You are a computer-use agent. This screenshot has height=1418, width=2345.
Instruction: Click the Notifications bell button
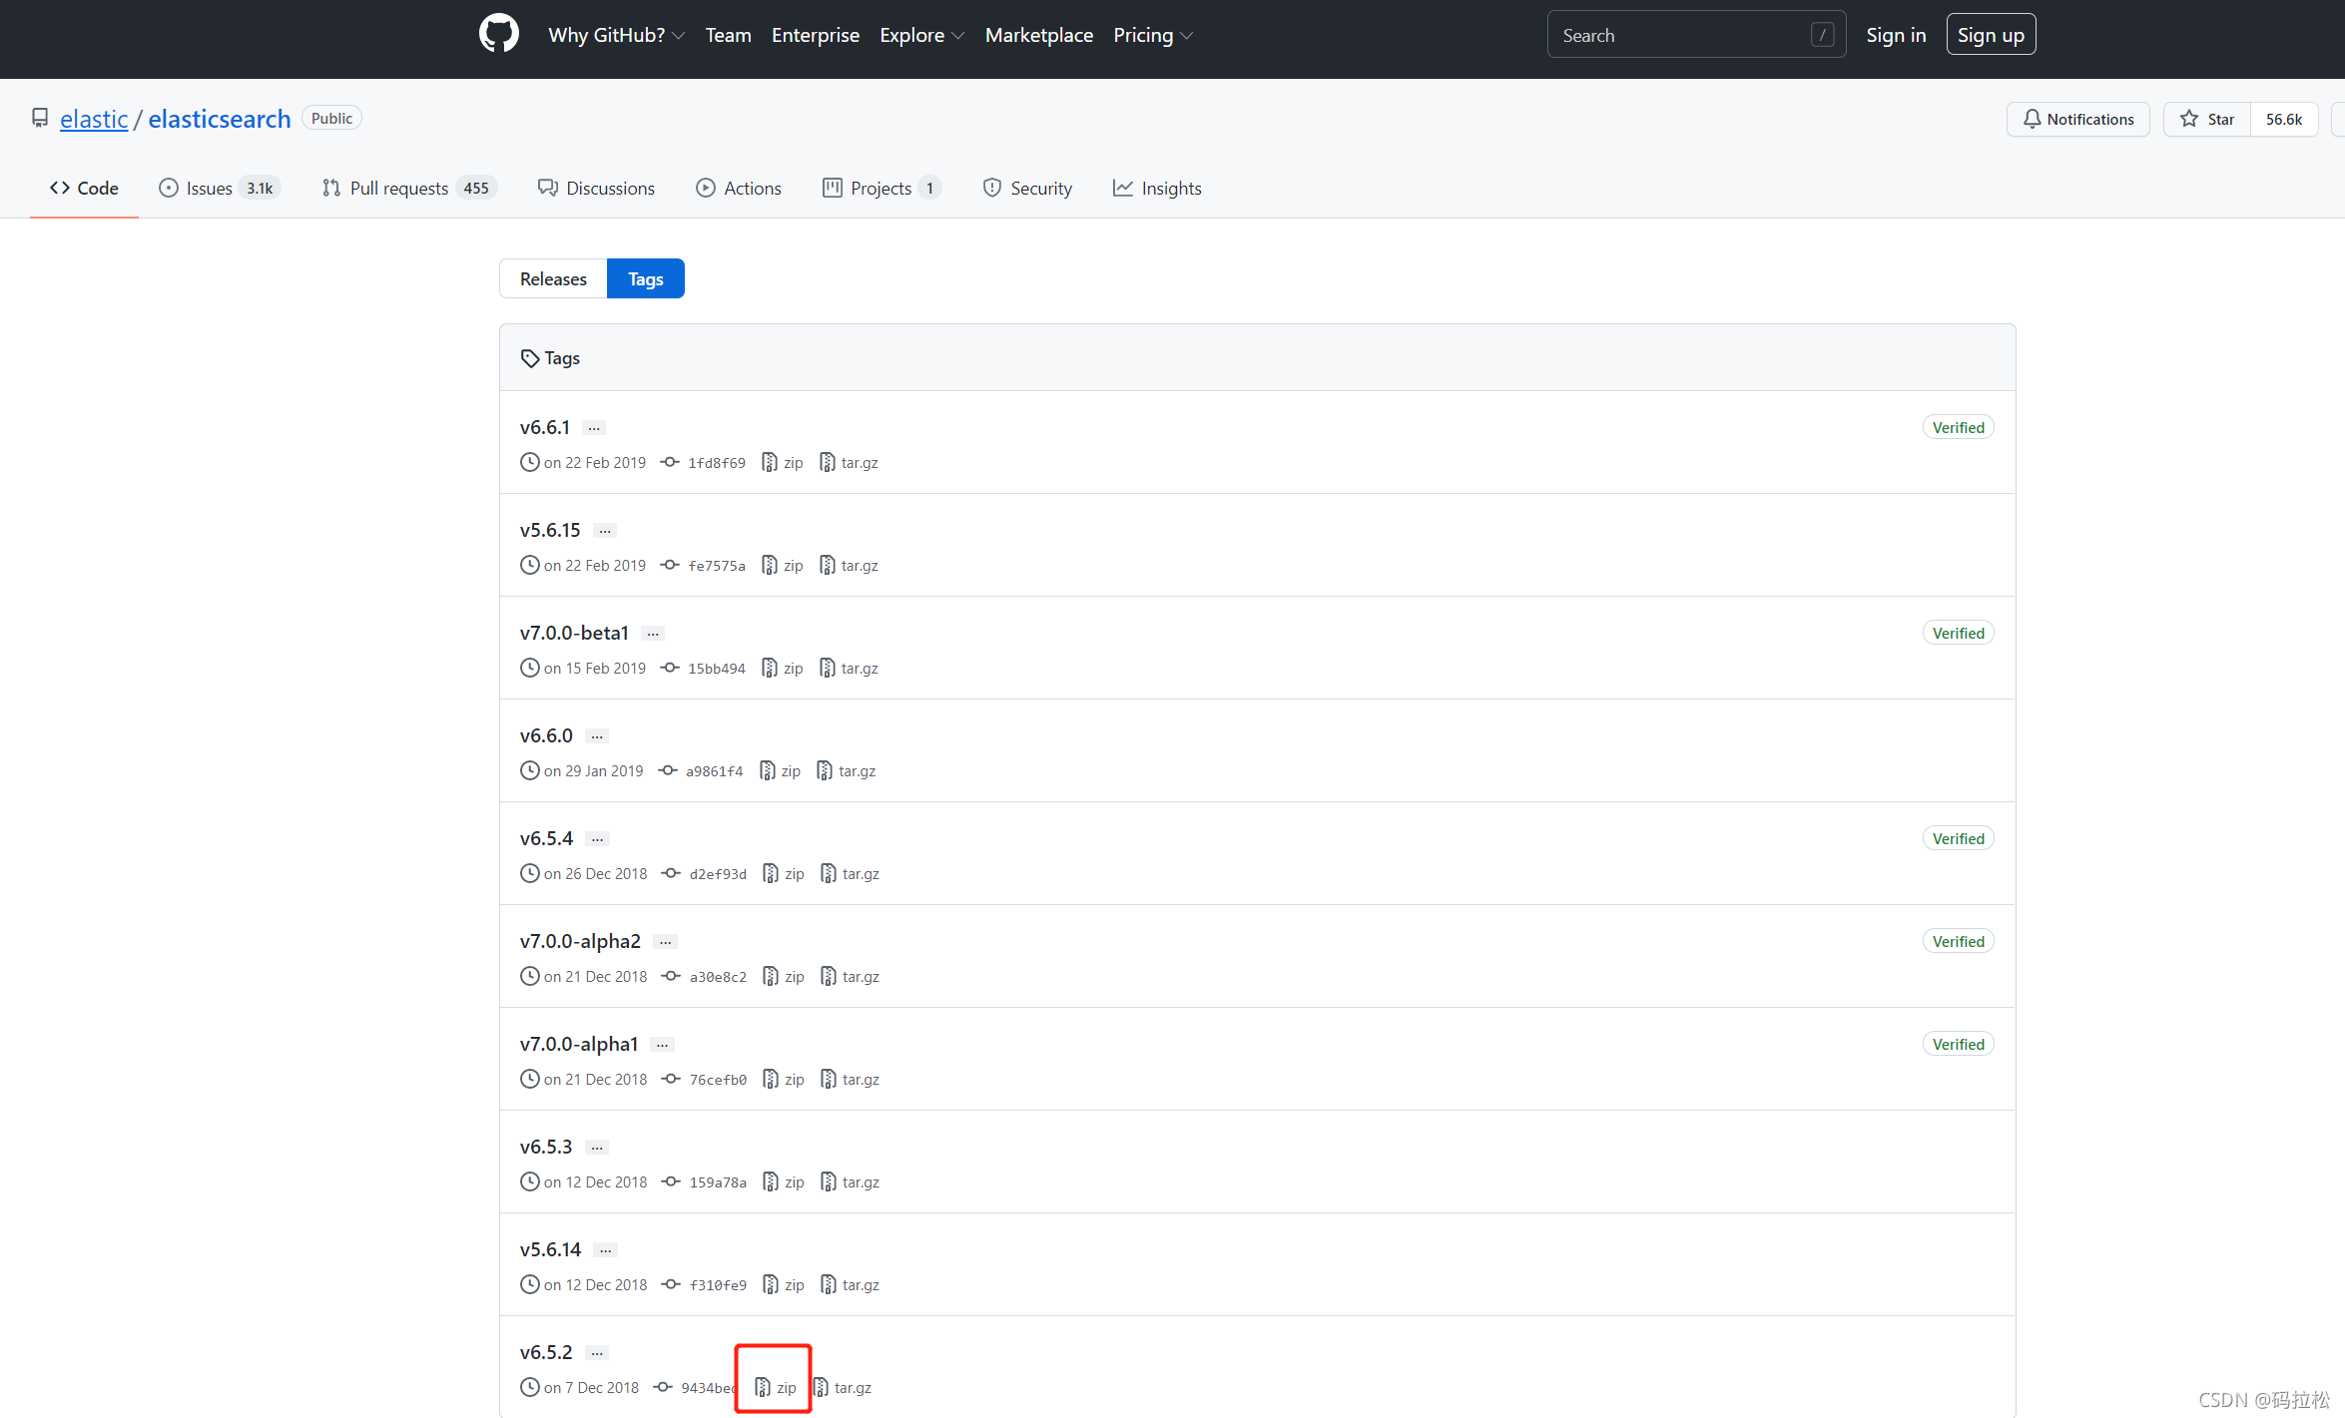tap(2077, 119)
